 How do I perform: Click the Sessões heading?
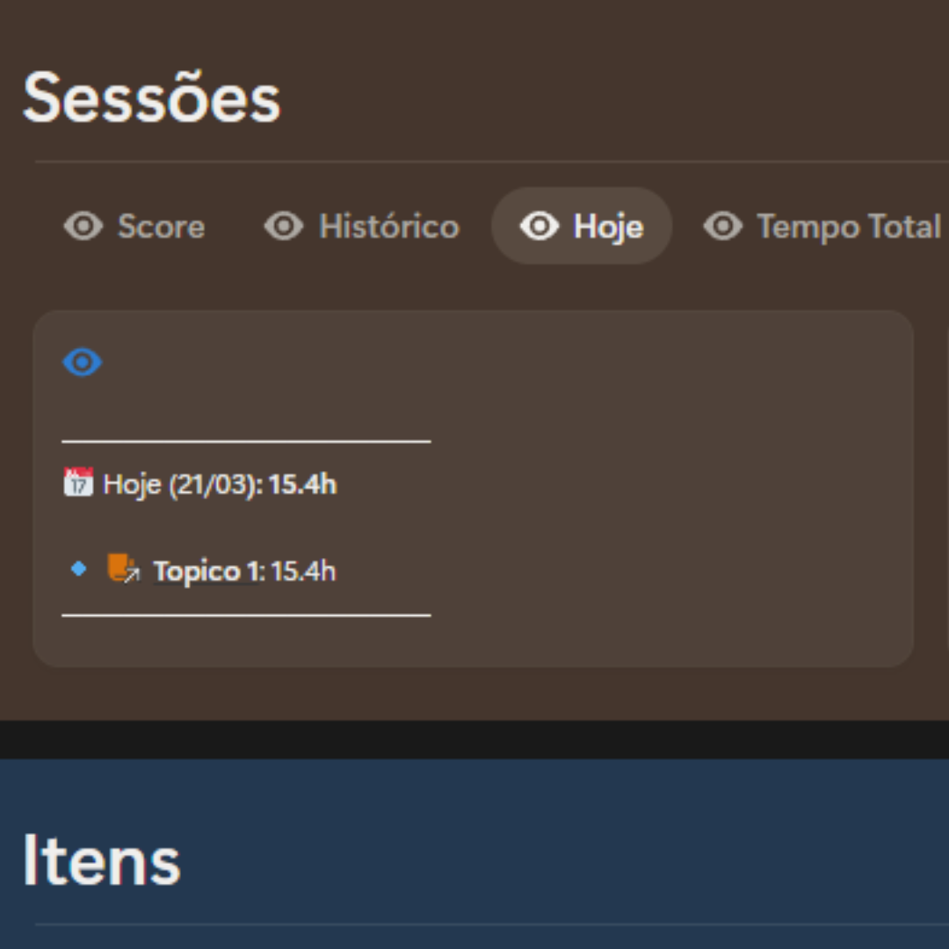coord(151,98)
